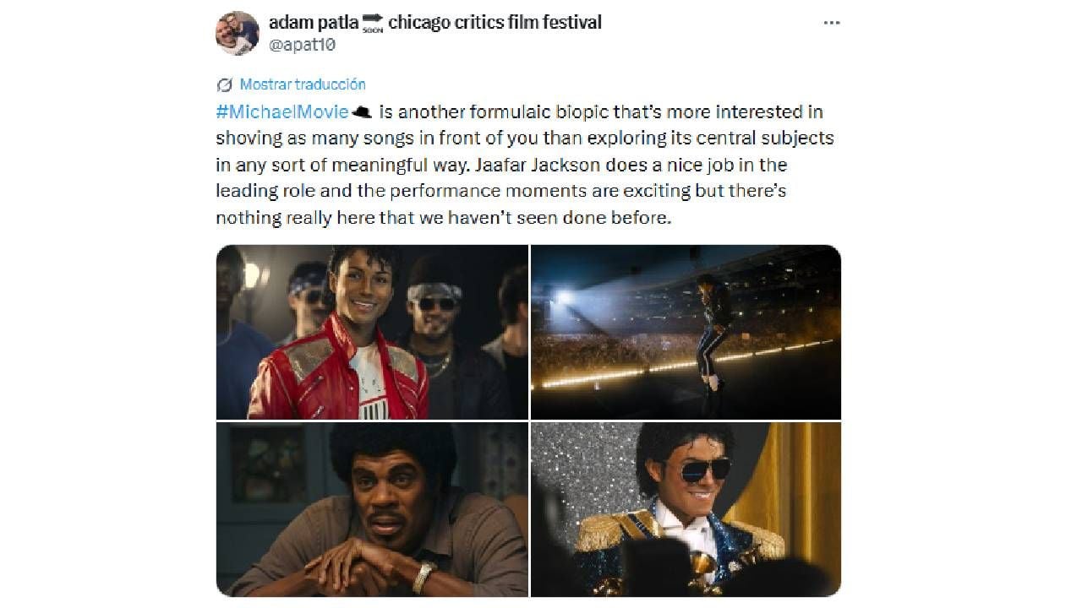Open the man with clasped hands photo
The image size is (1082, 608).
(372, 509)
